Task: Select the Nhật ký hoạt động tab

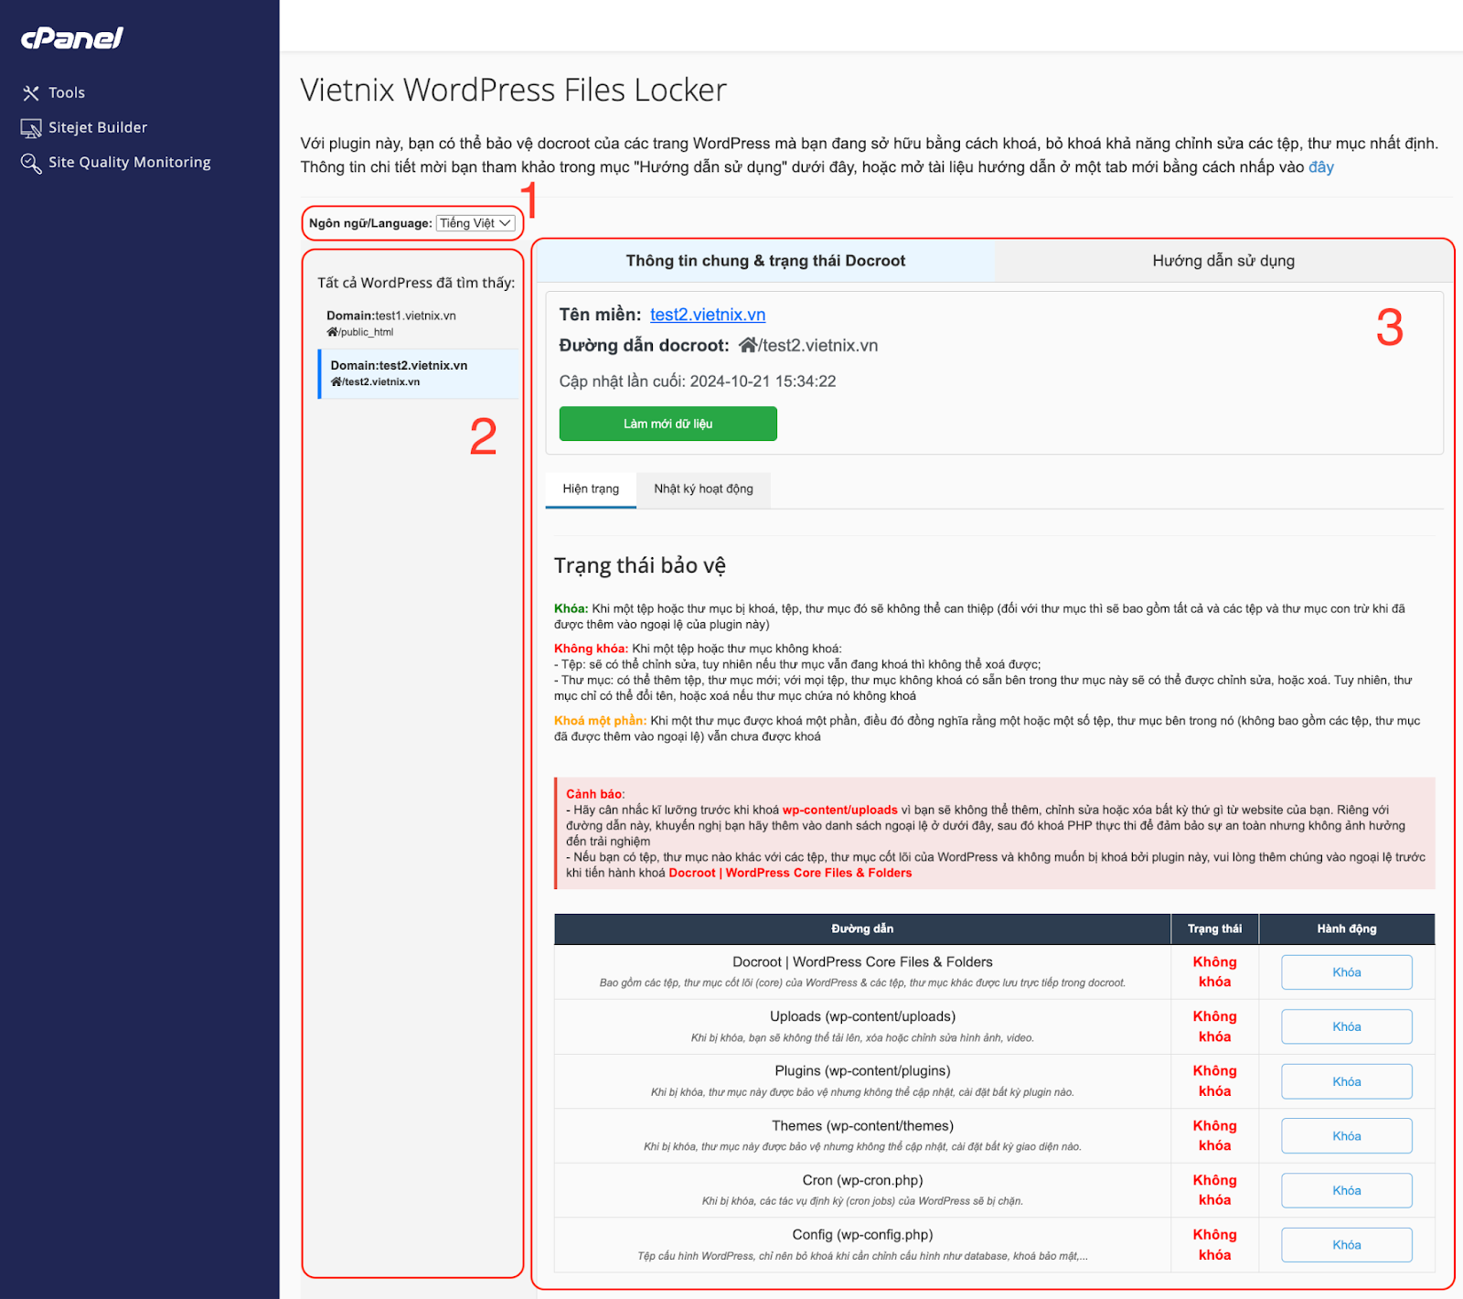Action: tap(703, 489)
